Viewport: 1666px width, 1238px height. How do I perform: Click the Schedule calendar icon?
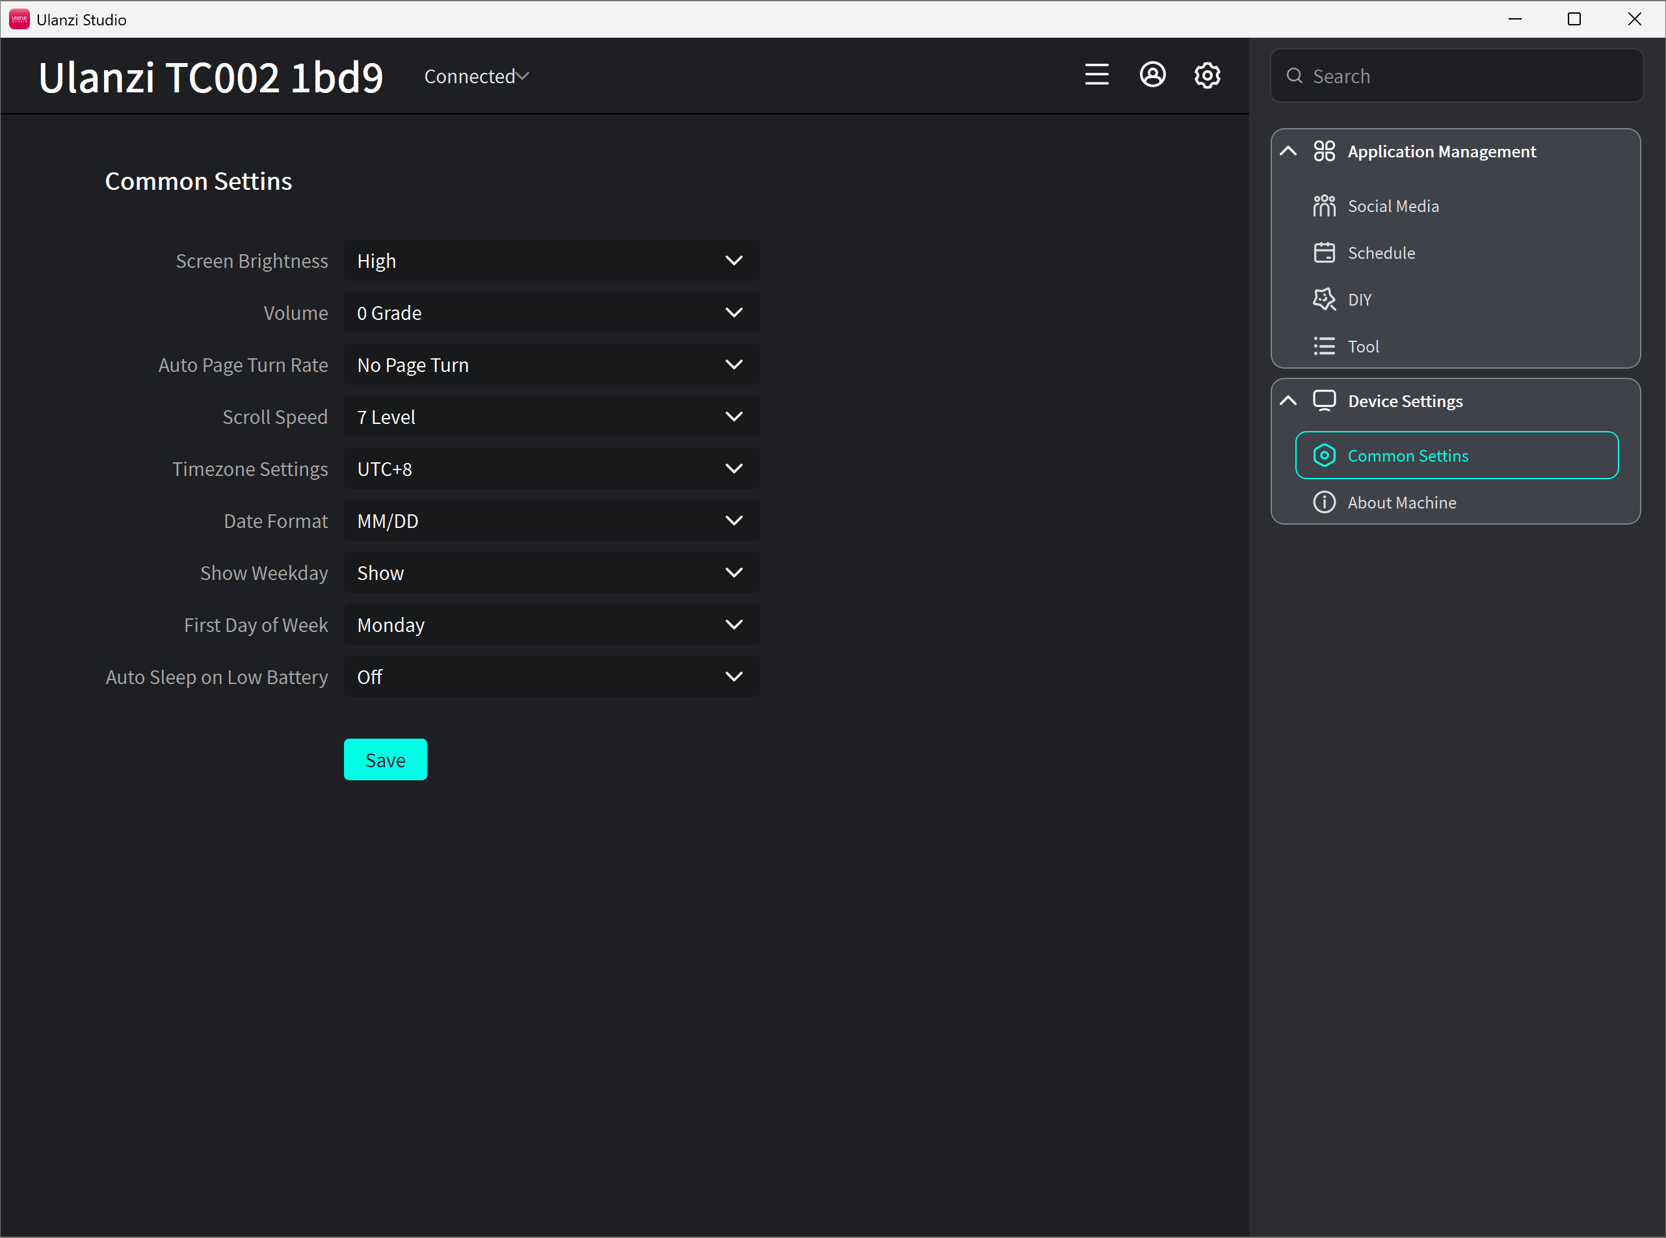(x=1324, y=252)
